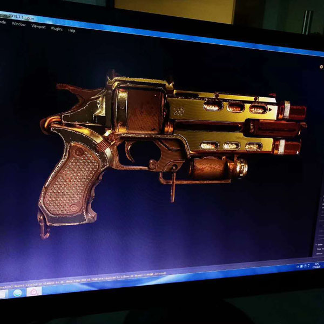Click the teal round taskbar icon
The height and width of the screenshot is (324, 324).
[18, 292]
